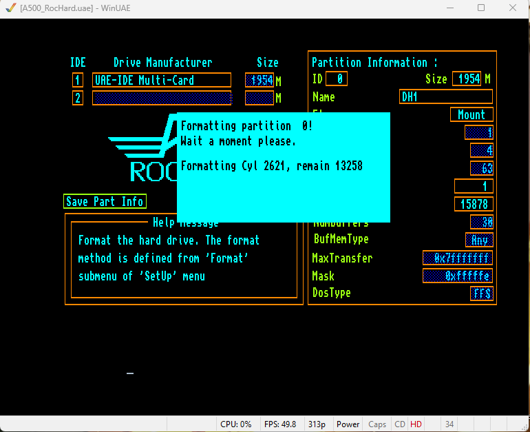
Task: Select IDE drive number 1 box
Action: [78, 80]
